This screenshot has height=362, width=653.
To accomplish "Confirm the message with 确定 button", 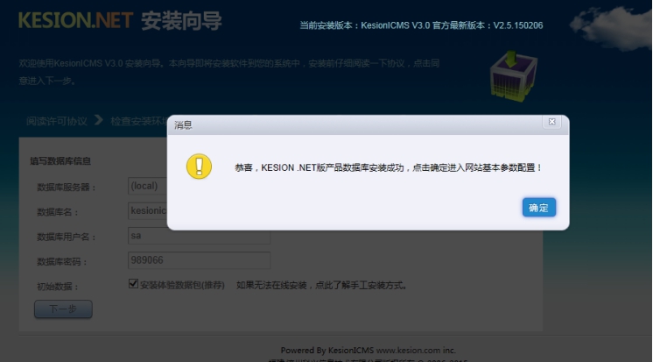I will [x=539, y=207].
